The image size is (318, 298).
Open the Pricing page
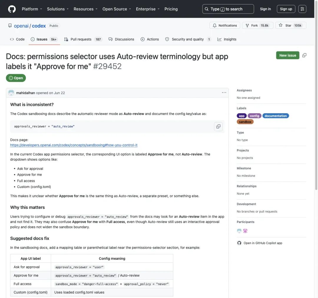[171, 9]
